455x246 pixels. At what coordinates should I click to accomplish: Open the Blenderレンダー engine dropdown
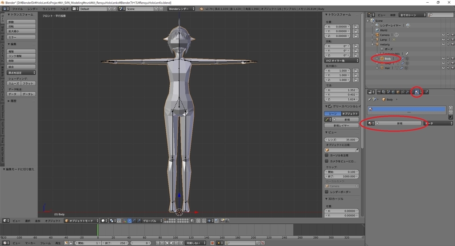181,9
